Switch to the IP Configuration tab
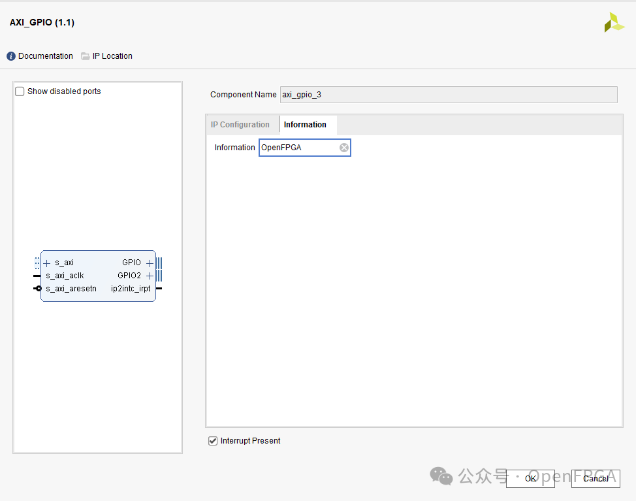This screenshot has height=501, width=636. point(240,125)
